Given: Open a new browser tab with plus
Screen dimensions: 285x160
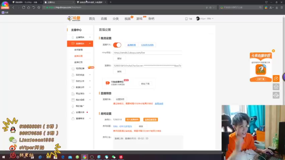Looking at the screenshot, I should coord(110,2).
